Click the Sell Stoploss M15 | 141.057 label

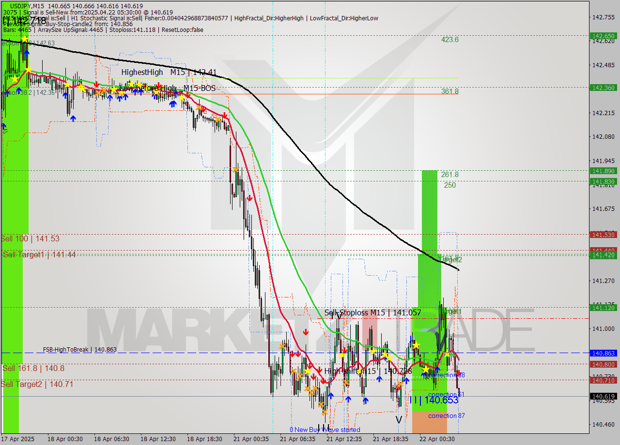click(x=373, y=313)
